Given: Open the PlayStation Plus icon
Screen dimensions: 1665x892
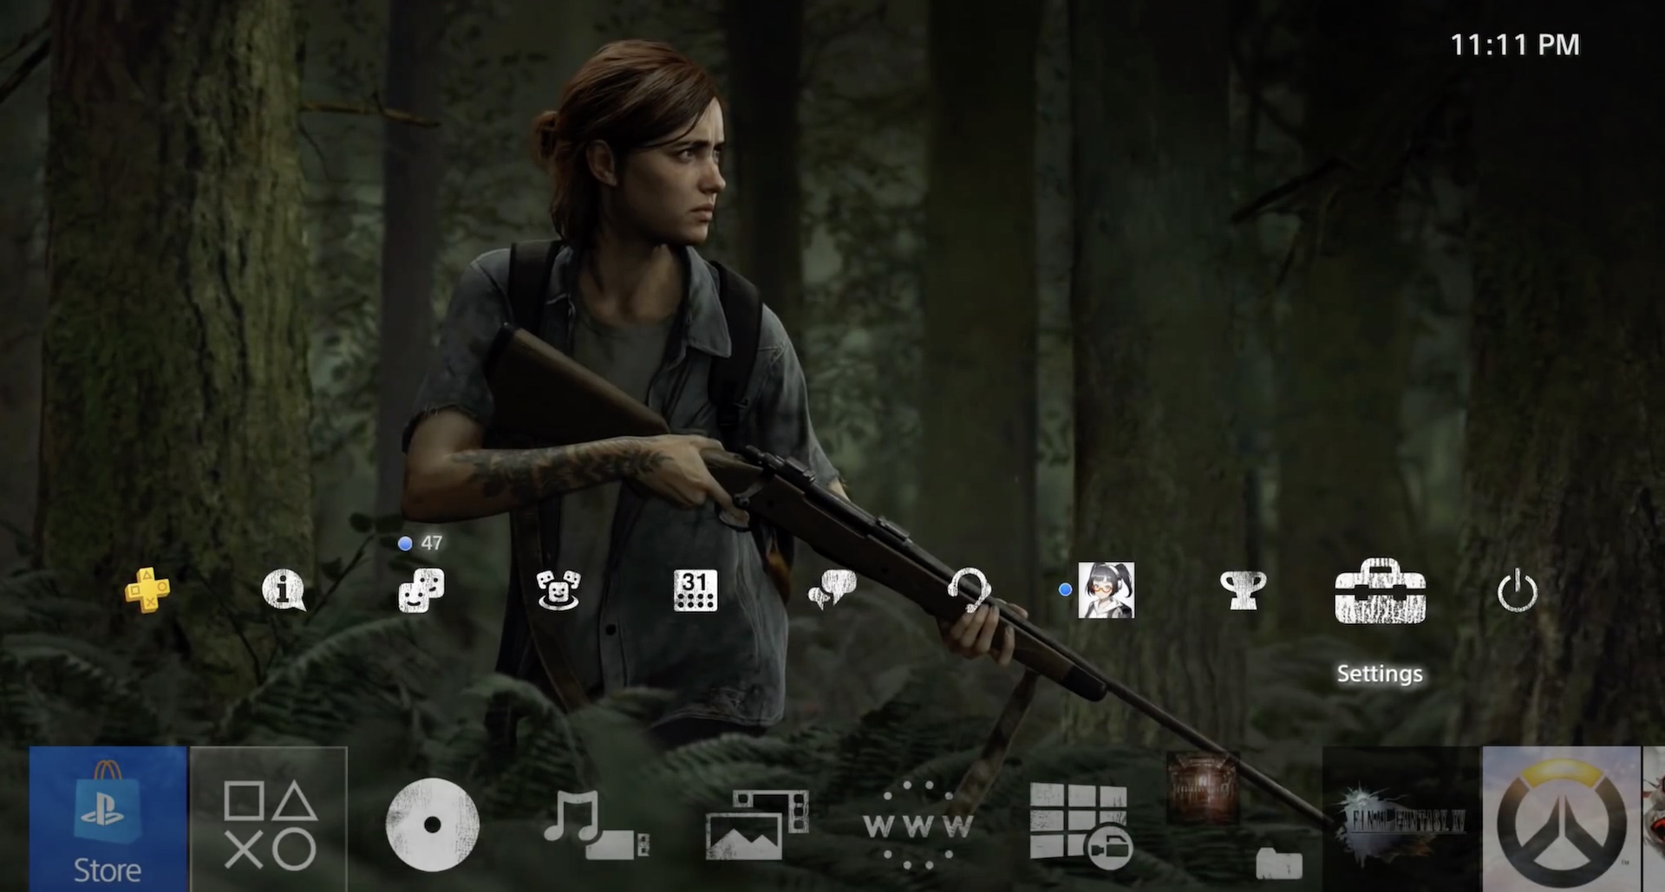Looking at the screenshot, I should tap(147, 590).
